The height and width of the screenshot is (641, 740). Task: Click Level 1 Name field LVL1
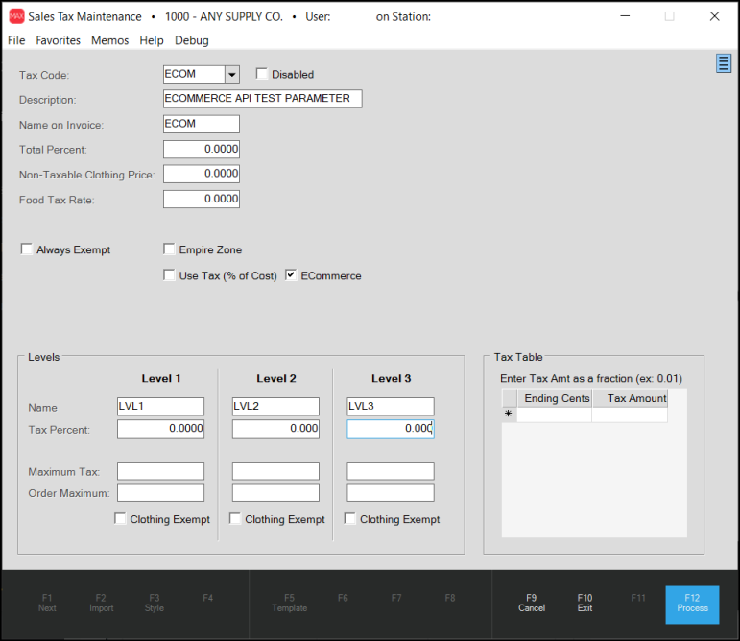click(160, 406)
